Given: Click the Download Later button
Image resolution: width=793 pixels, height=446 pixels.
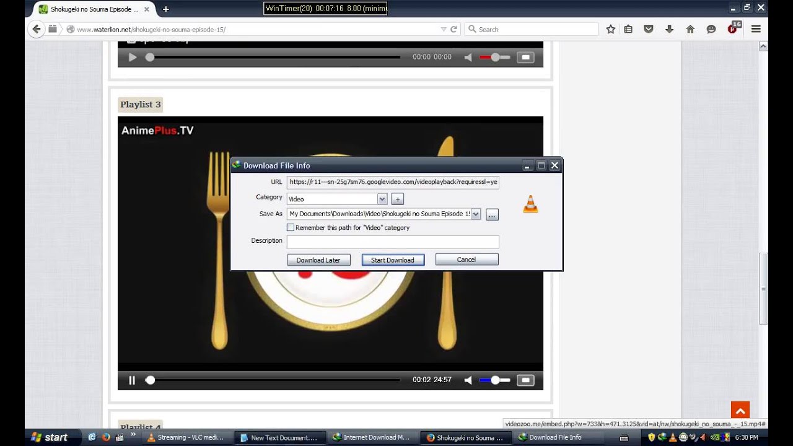Looking at the screenshot, I should (x=318, y=260).
